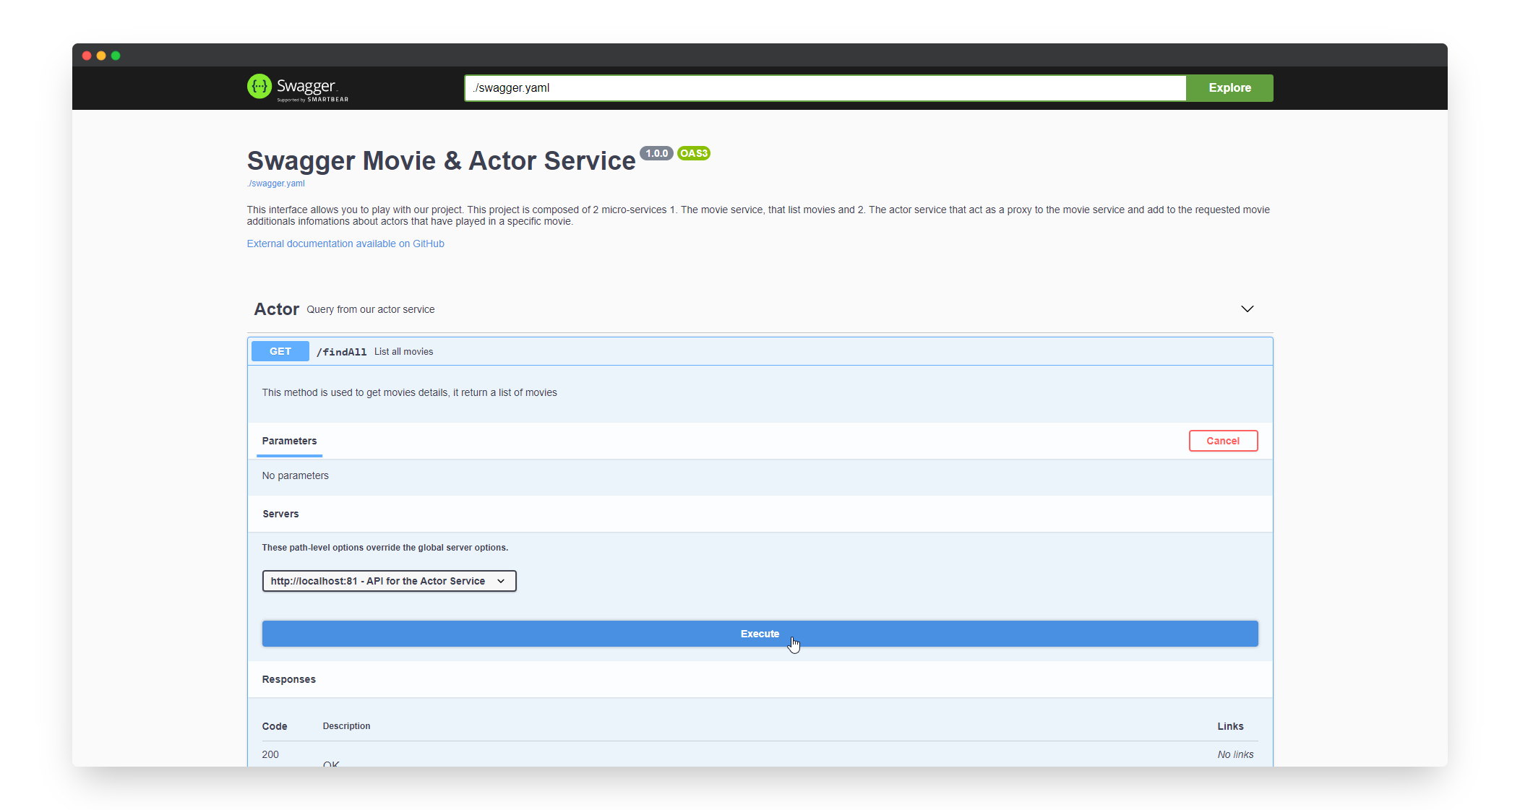Click the Servers section header
Image resolution: width=1520 pixels, height=810 pixels.
click(x=280, y=514)
